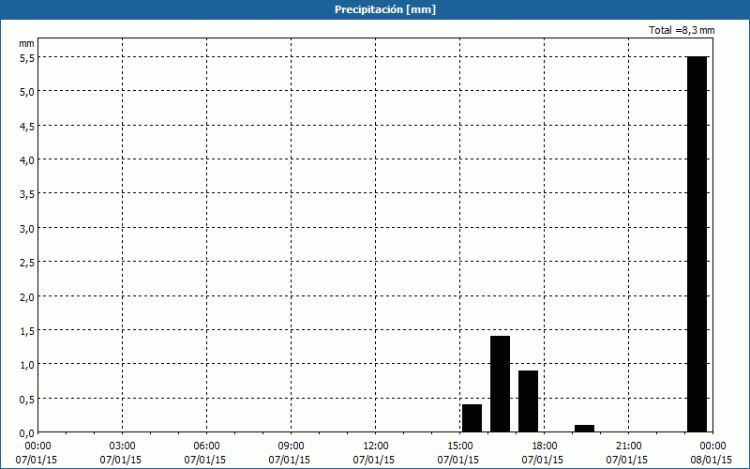
Task: Click the 15:00 x-axis time label
Action: 459,446
